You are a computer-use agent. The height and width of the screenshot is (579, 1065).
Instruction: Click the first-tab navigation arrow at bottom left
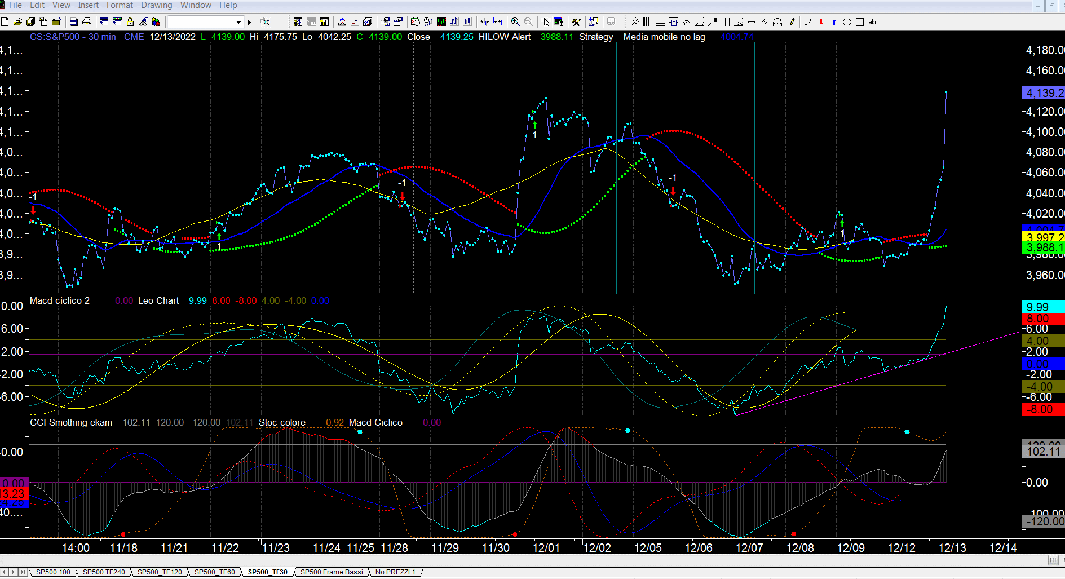(4, 572)
